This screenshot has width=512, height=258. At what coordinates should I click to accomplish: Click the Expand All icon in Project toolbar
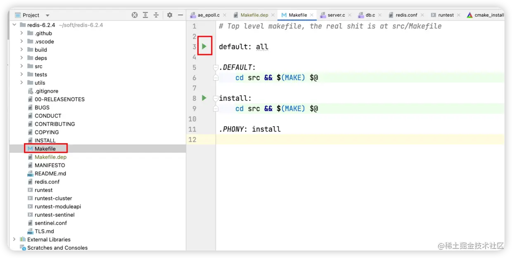(x=145, y=15)
